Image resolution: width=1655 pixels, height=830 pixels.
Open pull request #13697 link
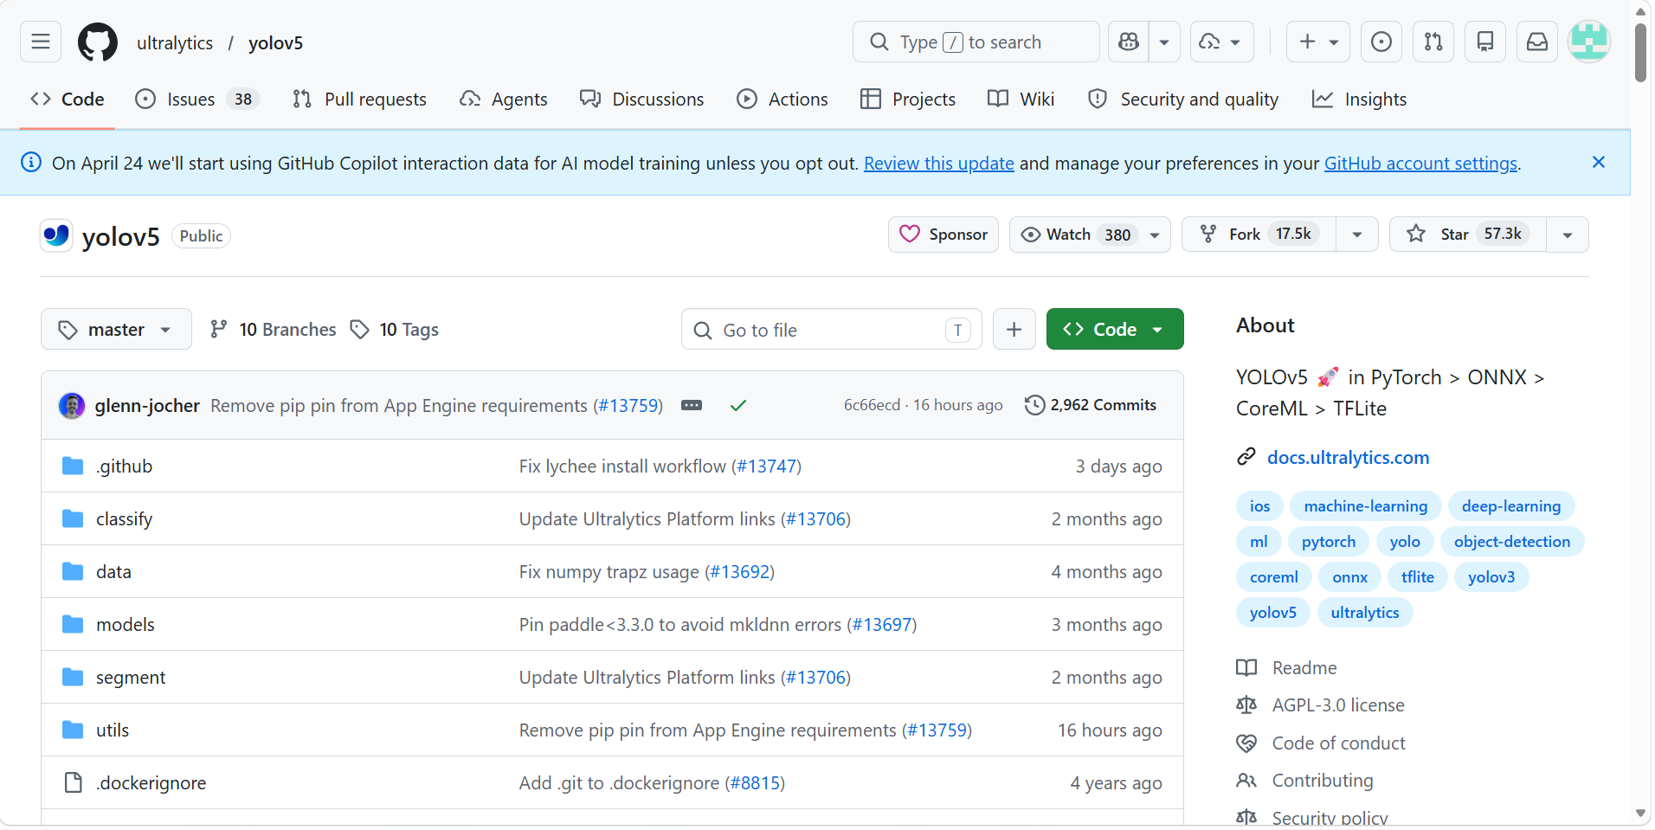pos(882,625)
